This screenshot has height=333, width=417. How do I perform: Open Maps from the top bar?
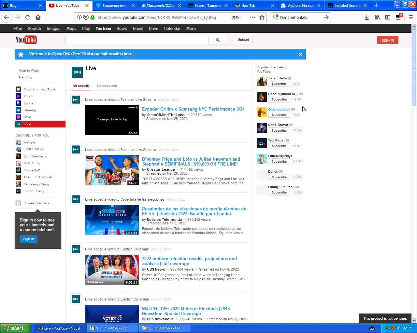point(71,29)
